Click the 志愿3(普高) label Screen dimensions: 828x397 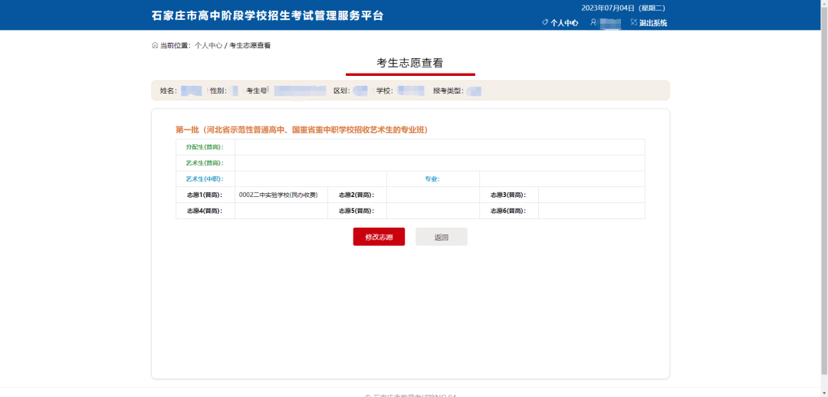pyautogui.click(x=509, y=195)
